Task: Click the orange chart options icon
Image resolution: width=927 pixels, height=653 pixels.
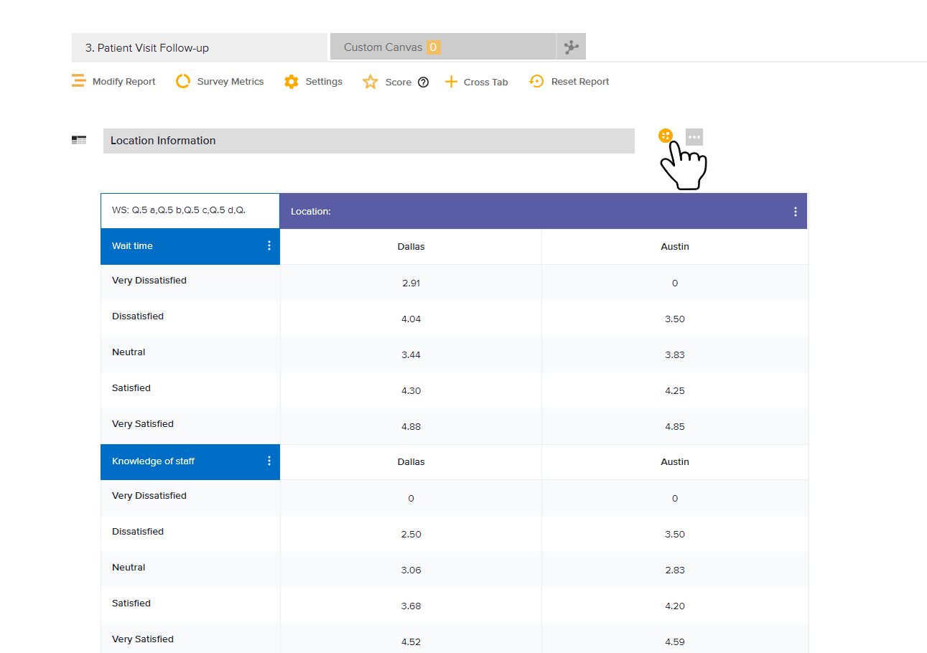Action: pyautogui.click(x=666, y=136)
